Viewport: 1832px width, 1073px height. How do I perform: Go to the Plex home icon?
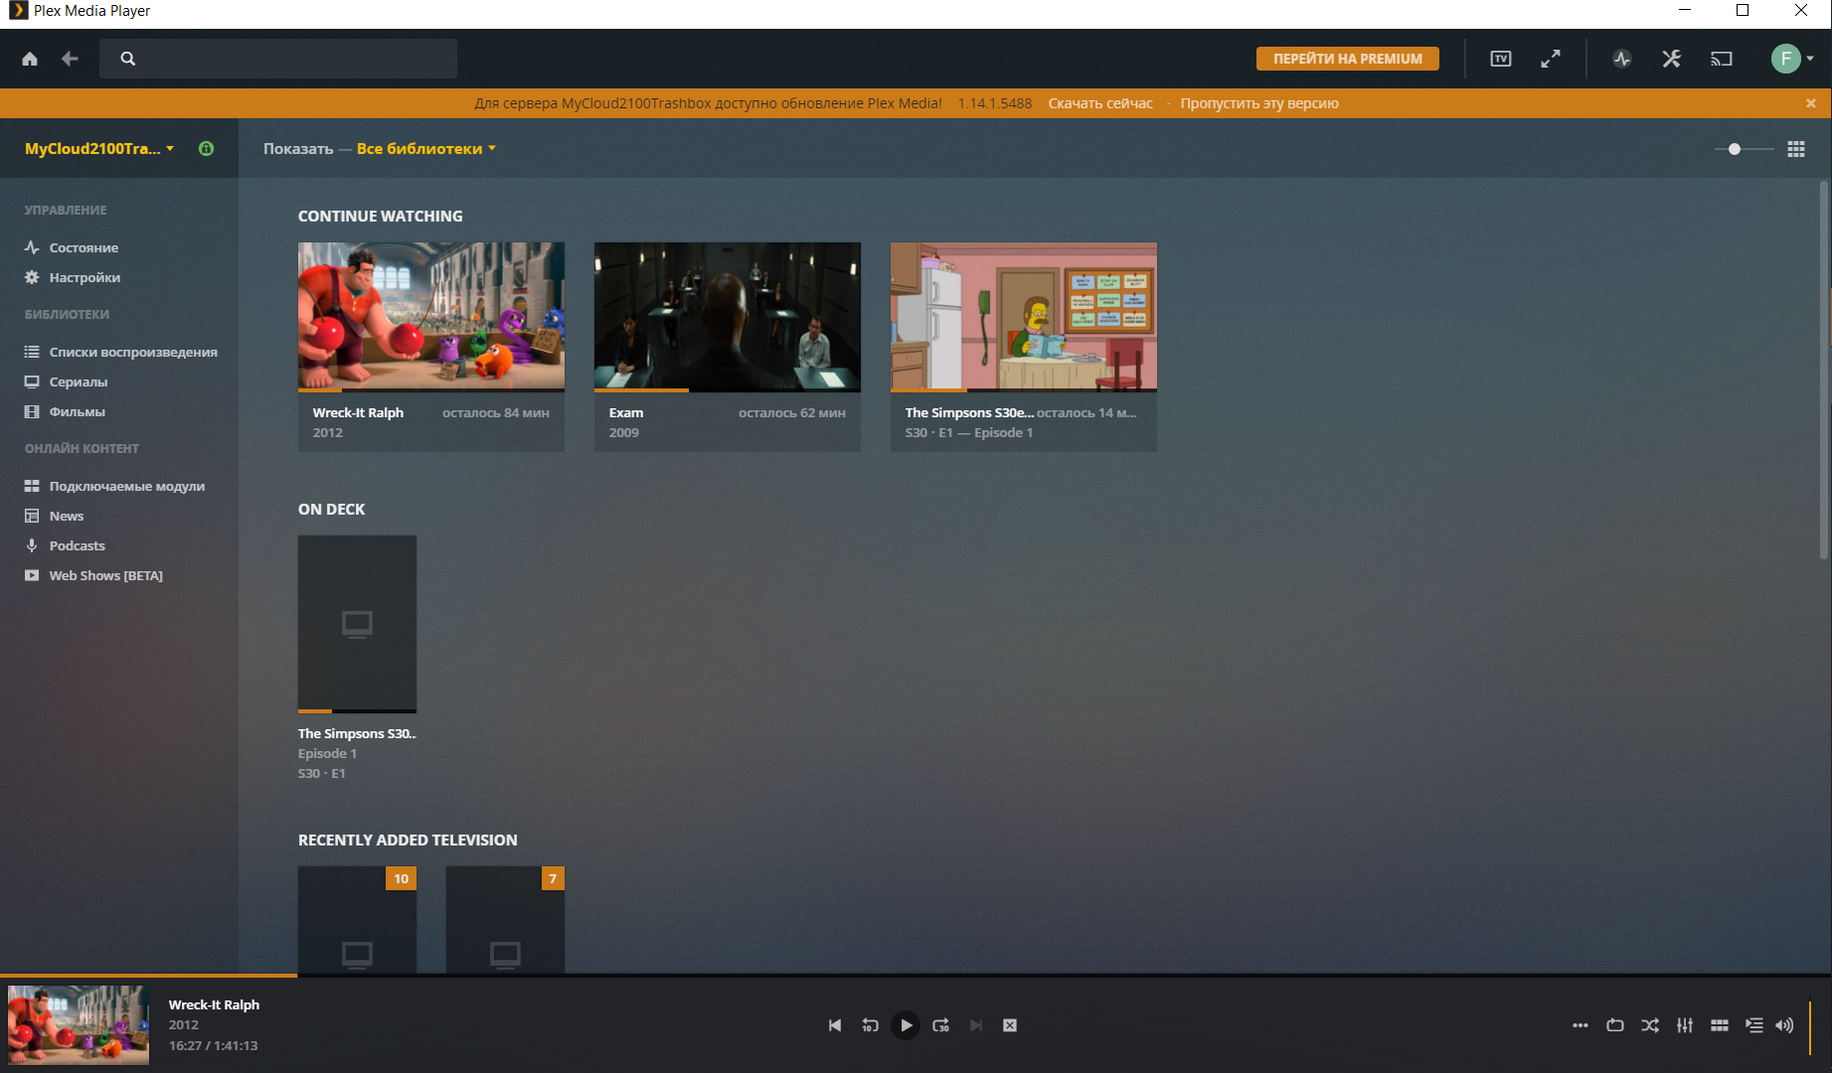pos(30,59)
